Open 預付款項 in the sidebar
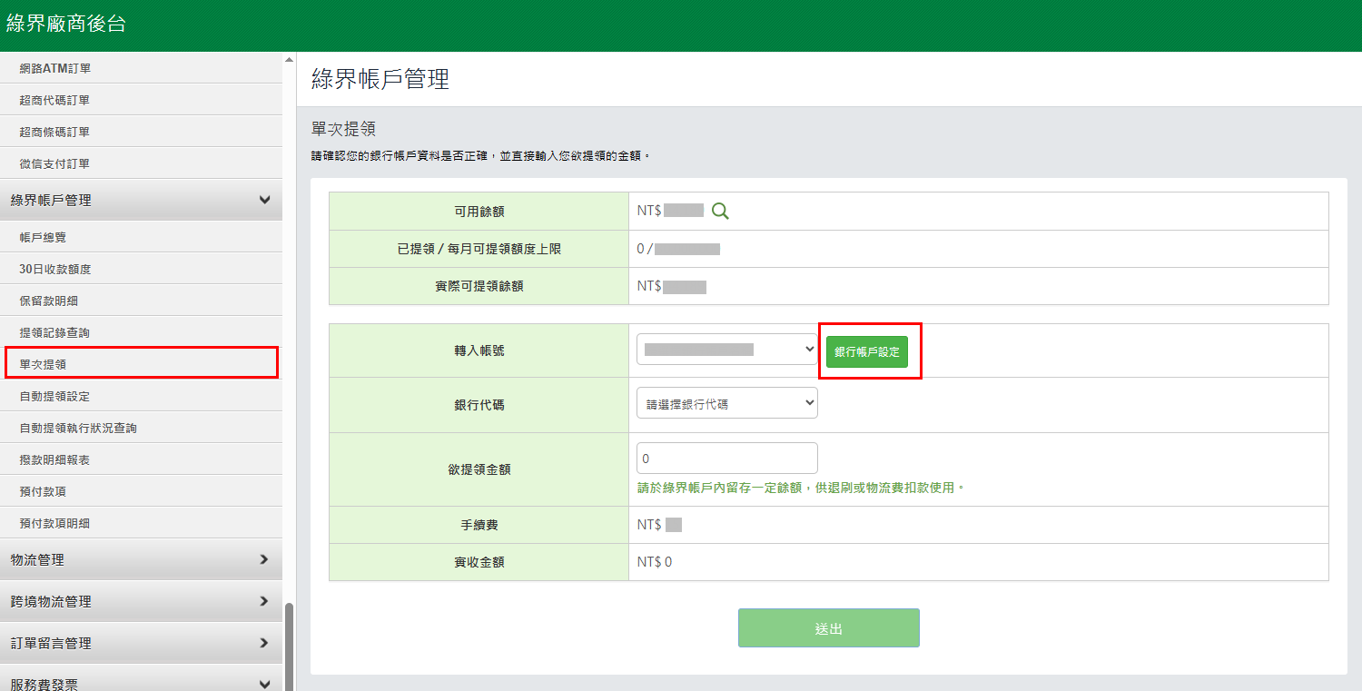The width and height of the screenshot is (1362, 691). [141, 491]
